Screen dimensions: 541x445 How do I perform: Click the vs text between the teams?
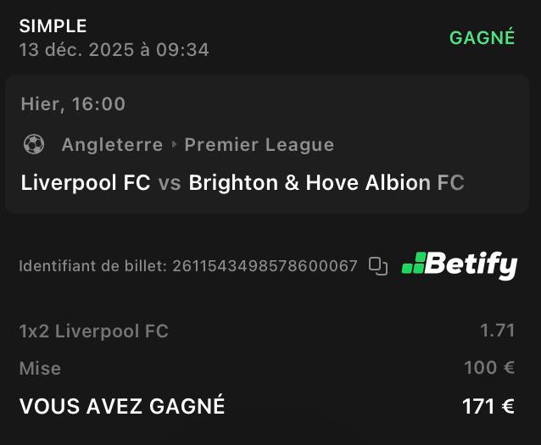pyautogui.click(x=170, y=182)
